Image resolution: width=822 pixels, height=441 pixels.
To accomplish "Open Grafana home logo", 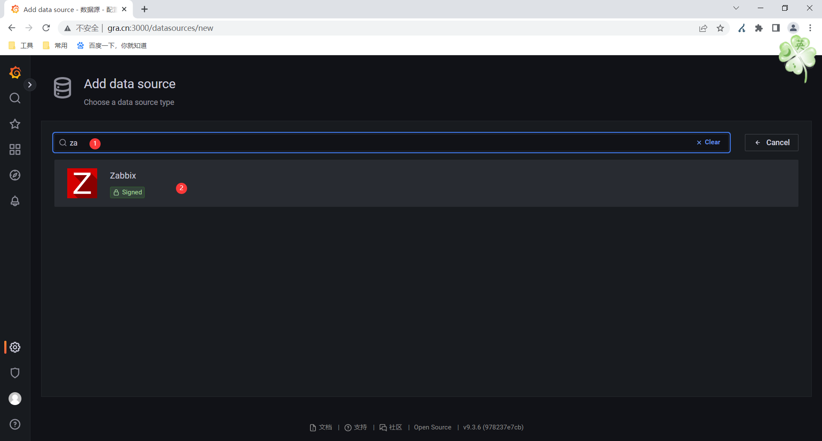I will pyautogui.click(x=15, y=72).
